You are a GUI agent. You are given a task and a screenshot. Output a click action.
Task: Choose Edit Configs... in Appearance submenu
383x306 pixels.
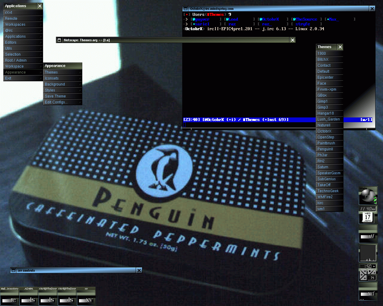click(63, 102)
